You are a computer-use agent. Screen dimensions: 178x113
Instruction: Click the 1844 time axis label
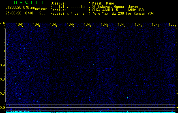click(70, 24)
